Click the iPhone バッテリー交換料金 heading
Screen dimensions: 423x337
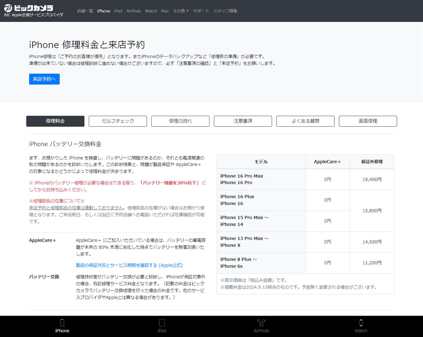pyautogui.click(x=65, y=144)
